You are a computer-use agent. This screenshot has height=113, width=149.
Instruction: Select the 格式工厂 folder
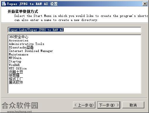16,79
